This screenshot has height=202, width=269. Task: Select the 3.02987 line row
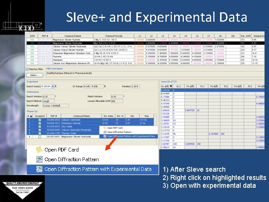tap(212, 144)
